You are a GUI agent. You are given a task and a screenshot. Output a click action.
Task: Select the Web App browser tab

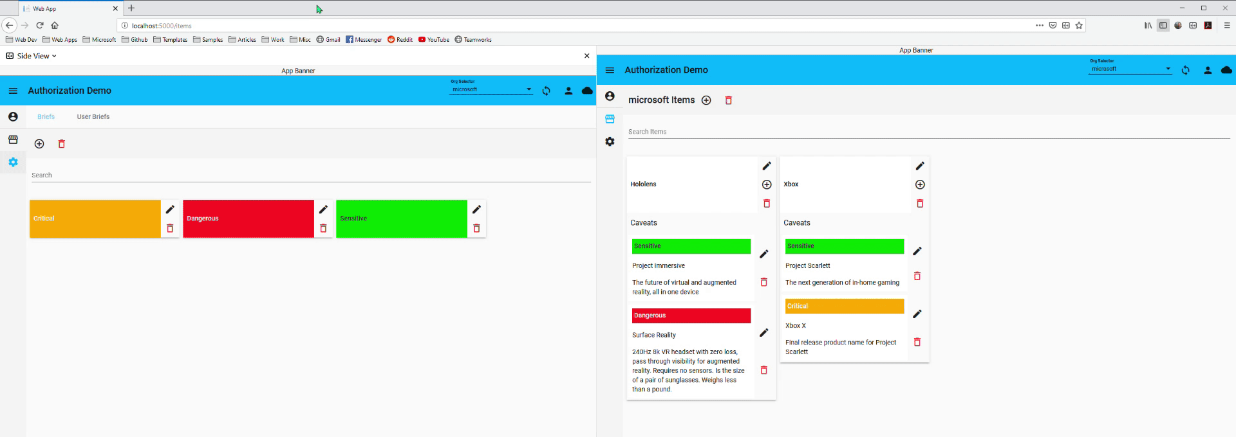(70, 8)
